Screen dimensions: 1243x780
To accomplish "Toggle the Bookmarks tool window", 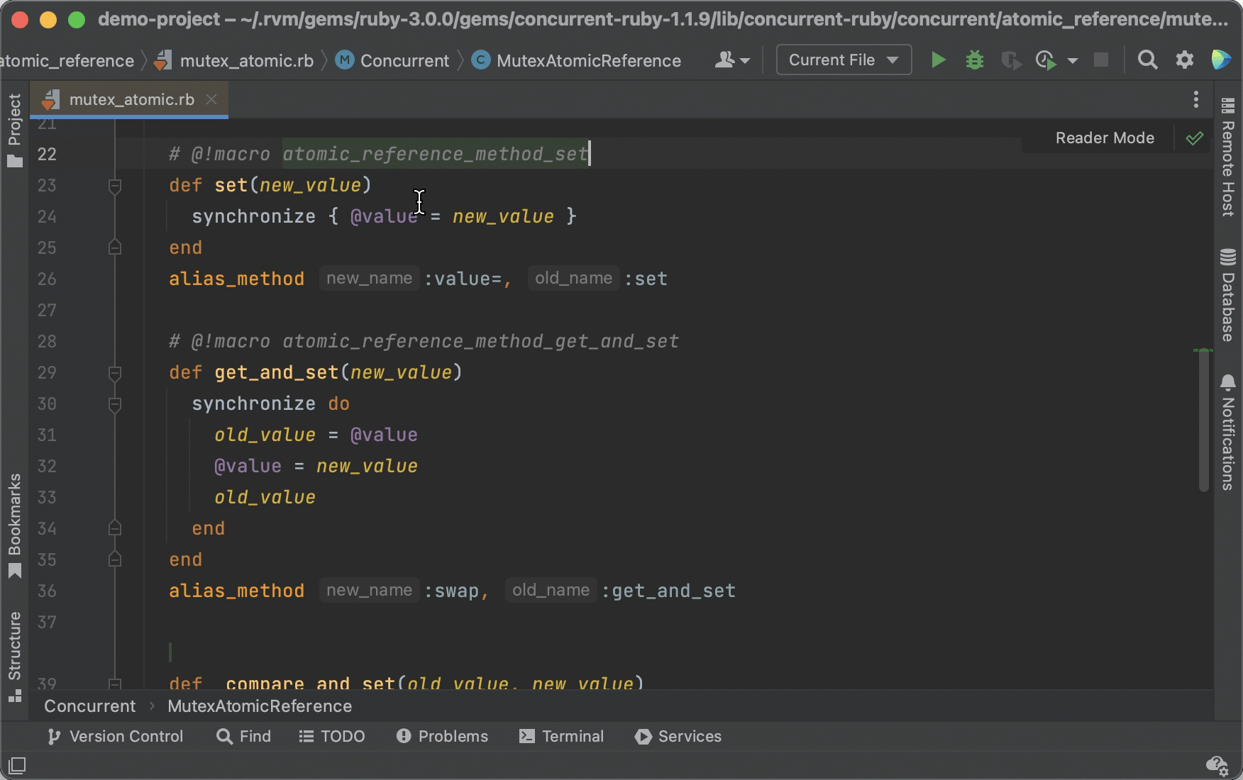I will (15, 525).
